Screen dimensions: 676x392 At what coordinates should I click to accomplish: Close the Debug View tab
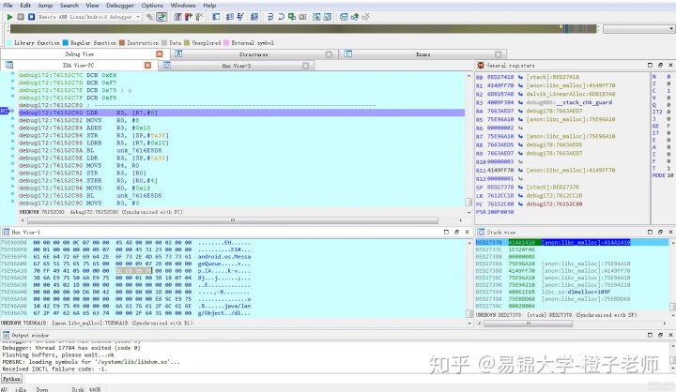coord(160,53)
